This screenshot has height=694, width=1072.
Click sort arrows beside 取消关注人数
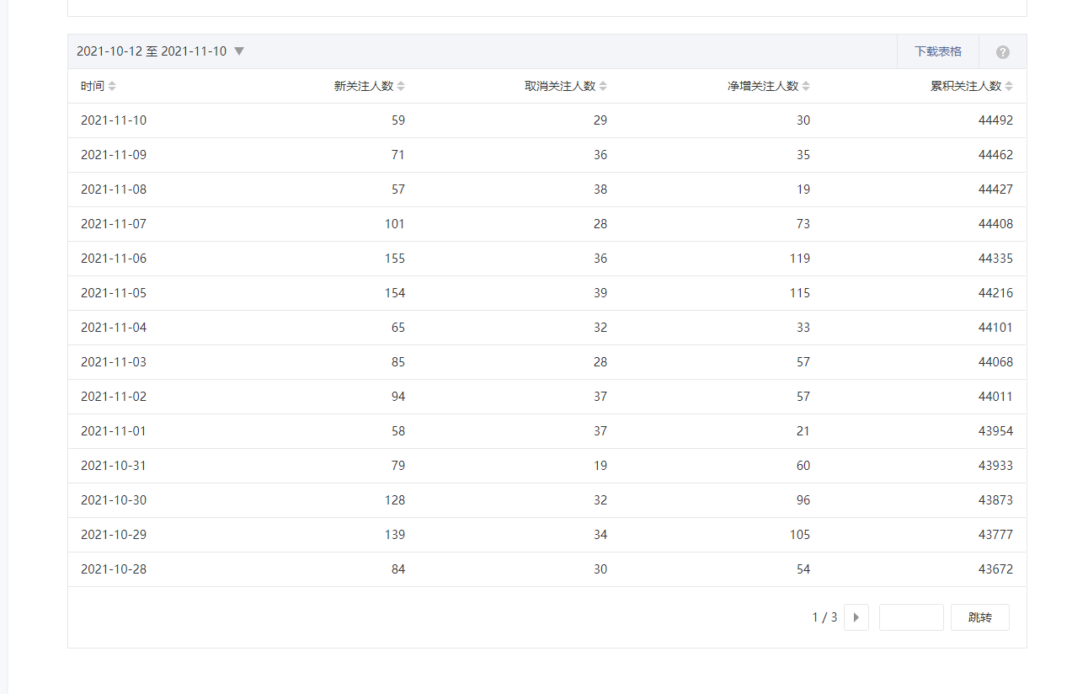[603, 86]
